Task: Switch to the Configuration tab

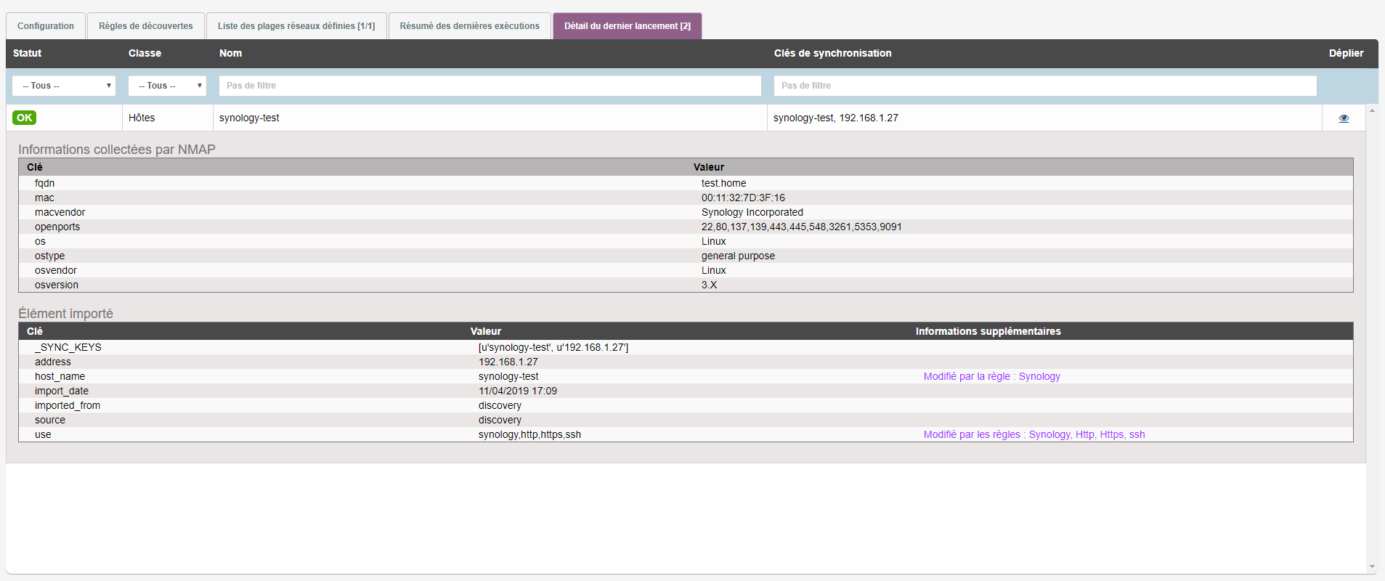Action: [x=46, y=26]
